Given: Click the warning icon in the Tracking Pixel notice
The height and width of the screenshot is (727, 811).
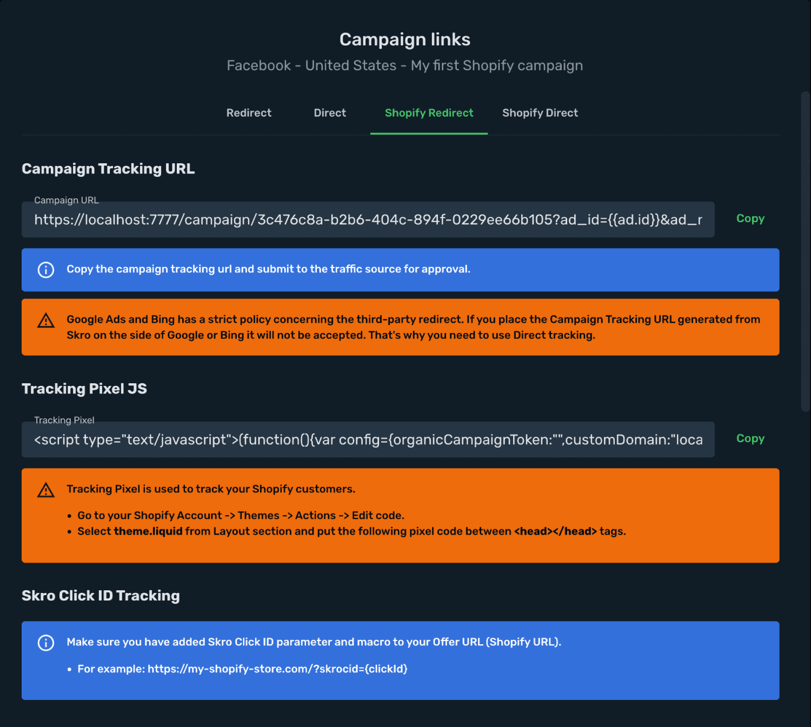Looking at the screenshot, I should click(46, 490).
